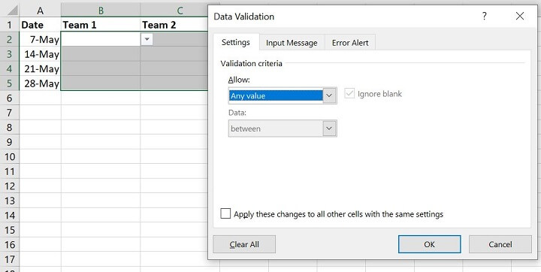
Task: Select row 15 header
Action: [9, 230]
